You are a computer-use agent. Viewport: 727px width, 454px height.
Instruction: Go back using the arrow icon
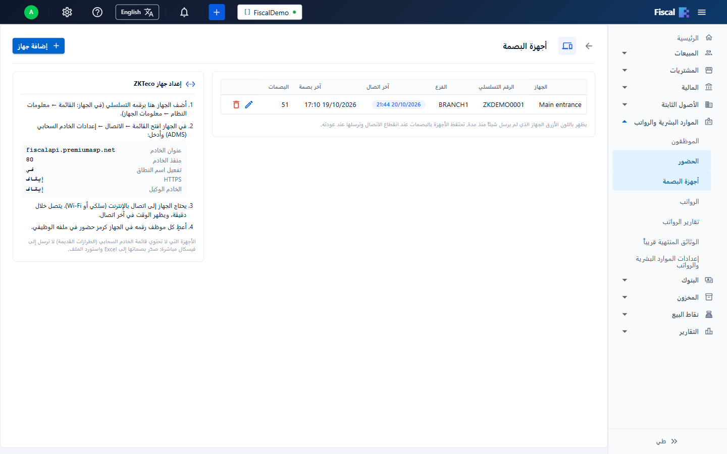589,46
